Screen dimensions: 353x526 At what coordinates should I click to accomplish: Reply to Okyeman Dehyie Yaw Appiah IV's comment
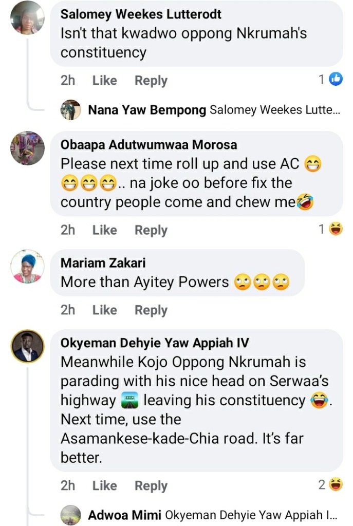tap(151, 485)
